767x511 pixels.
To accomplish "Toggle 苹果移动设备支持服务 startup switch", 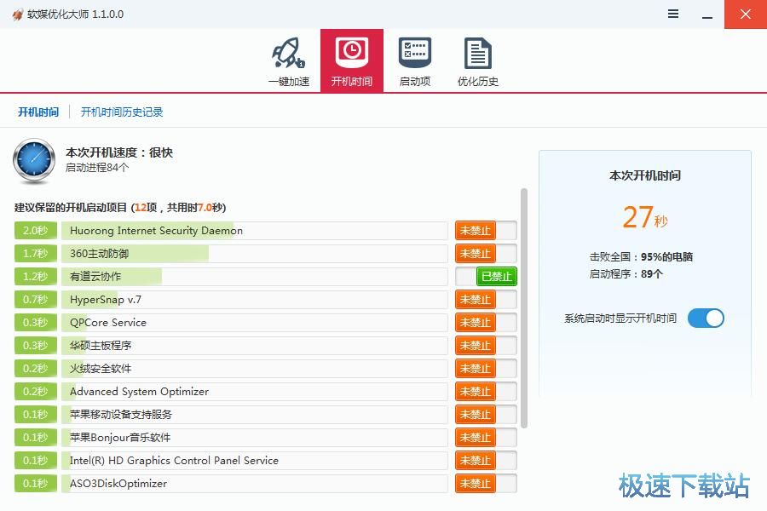I will 486,414.
